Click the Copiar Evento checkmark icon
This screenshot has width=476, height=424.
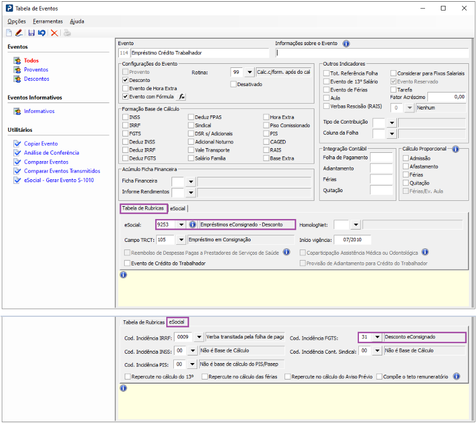(18, 143)
